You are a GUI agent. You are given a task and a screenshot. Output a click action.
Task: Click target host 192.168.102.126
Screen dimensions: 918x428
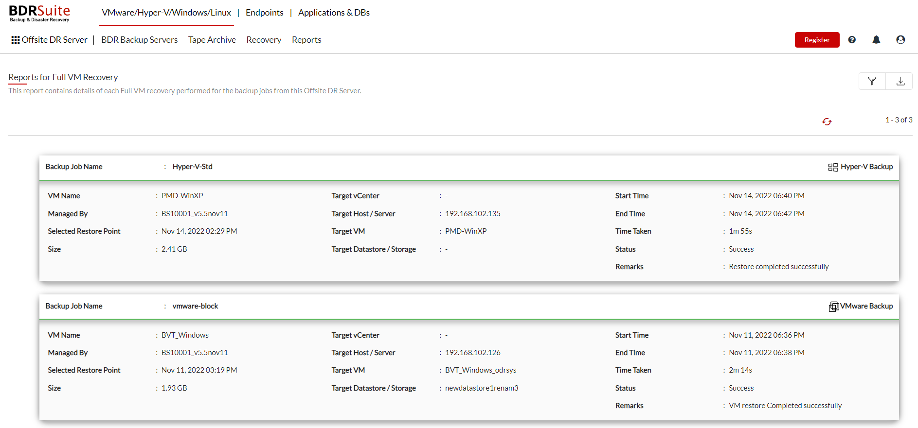click(x=473, y=353)
